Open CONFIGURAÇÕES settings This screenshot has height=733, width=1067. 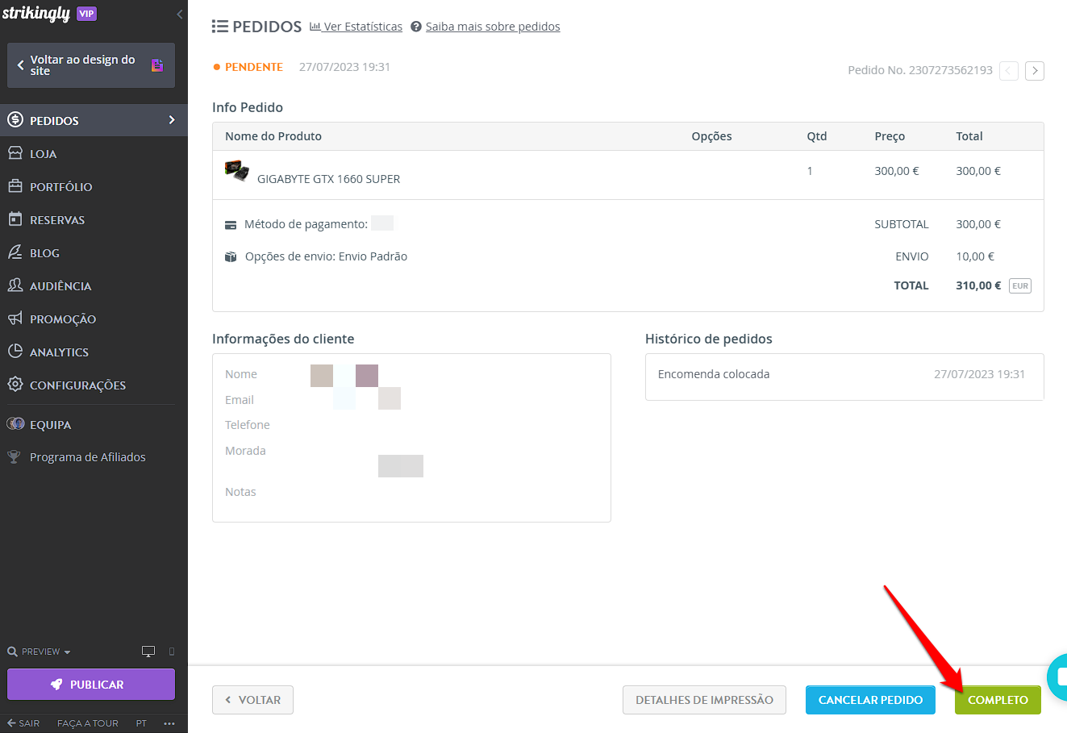coord(94,385)
